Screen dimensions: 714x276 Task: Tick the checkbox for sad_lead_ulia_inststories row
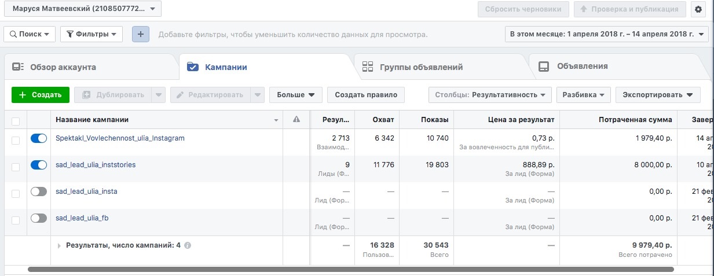[x=16, y=167]
